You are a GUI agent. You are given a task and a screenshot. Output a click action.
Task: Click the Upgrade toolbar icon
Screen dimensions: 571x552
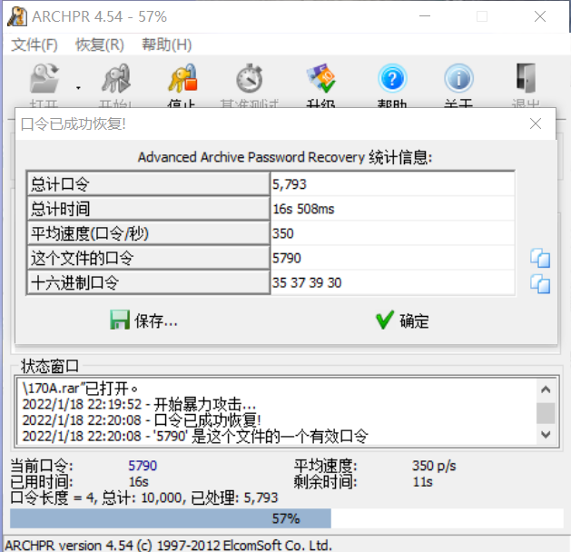320,78
